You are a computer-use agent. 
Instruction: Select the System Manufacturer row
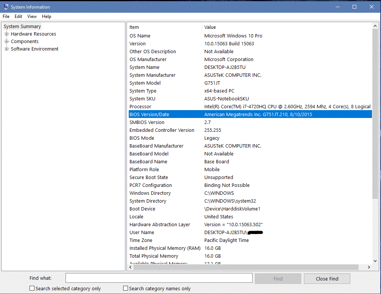point(250,75)
